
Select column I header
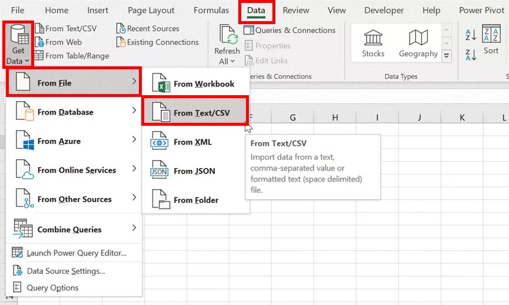pos(377,118)
